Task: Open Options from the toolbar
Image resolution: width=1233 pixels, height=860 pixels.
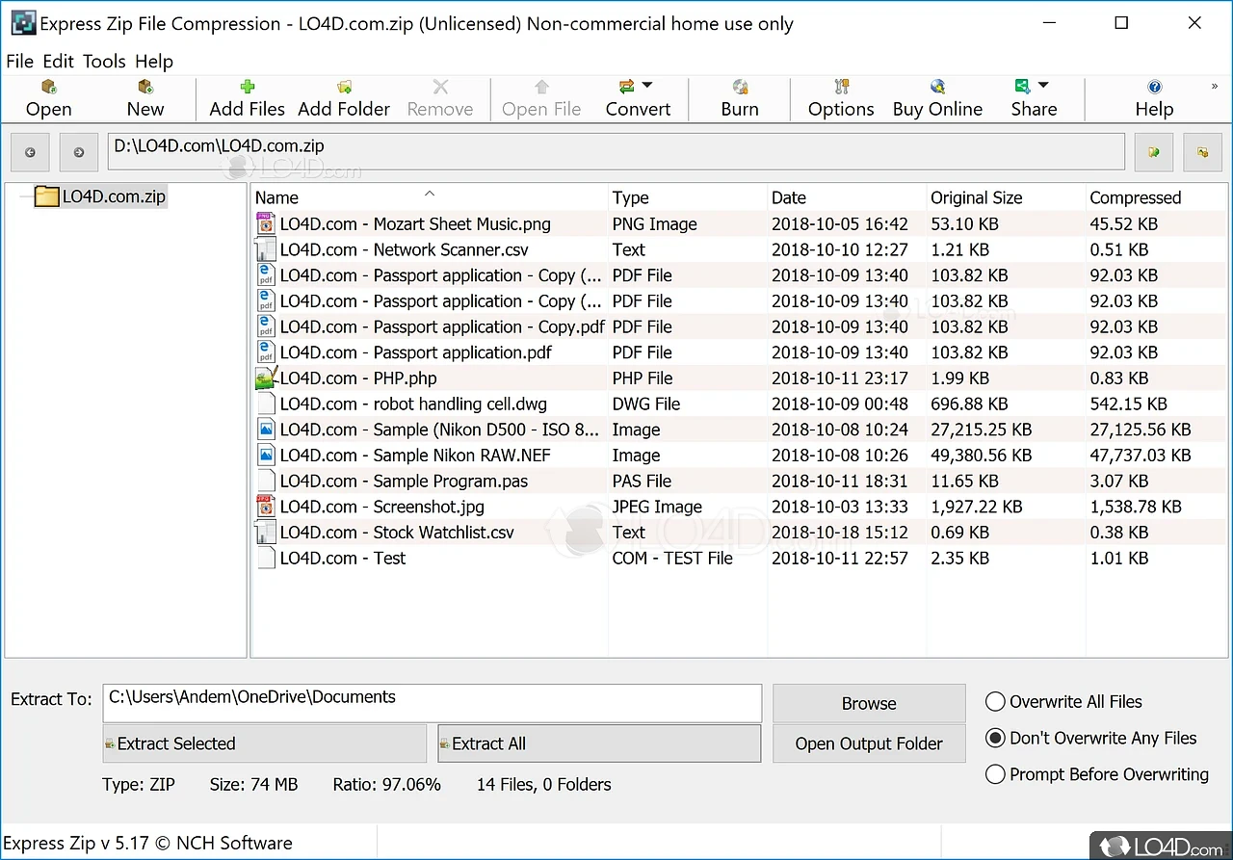Action: [841, 98]
